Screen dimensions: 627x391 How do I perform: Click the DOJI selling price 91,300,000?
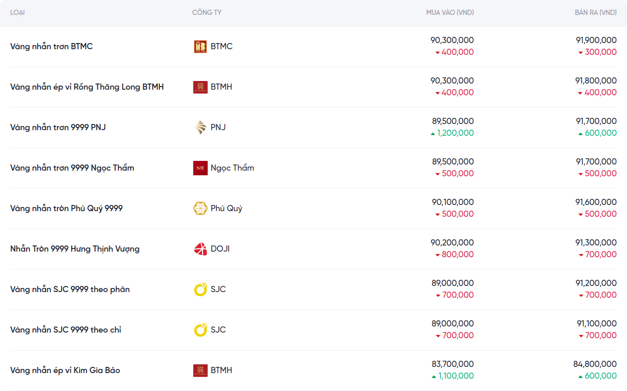596,242
